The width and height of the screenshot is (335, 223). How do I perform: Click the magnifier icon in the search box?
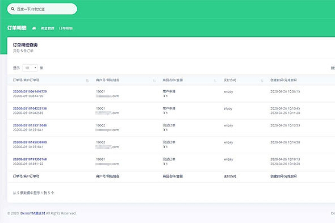click(13, 9)
